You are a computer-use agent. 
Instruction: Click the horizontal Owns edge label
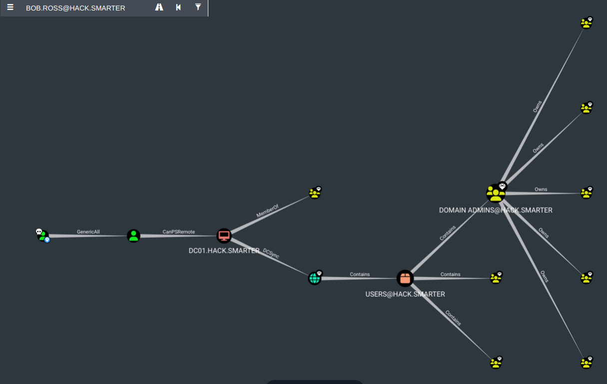pos(541,189)
